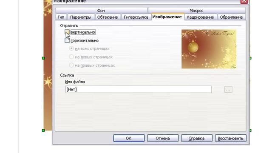
Task: Click the Отразить section label
Action: pos(69,25)
